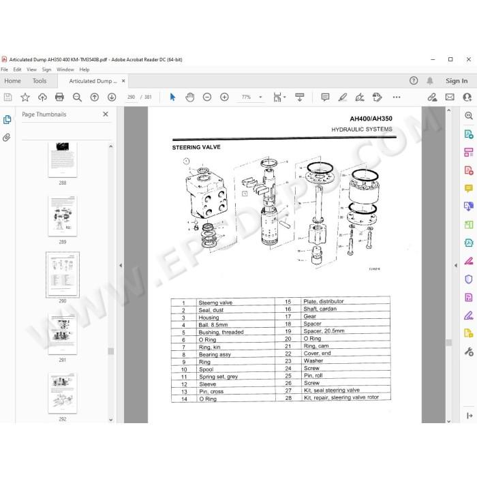
Task: Choose the Selection arrow tool
Action: pos(172,97)
